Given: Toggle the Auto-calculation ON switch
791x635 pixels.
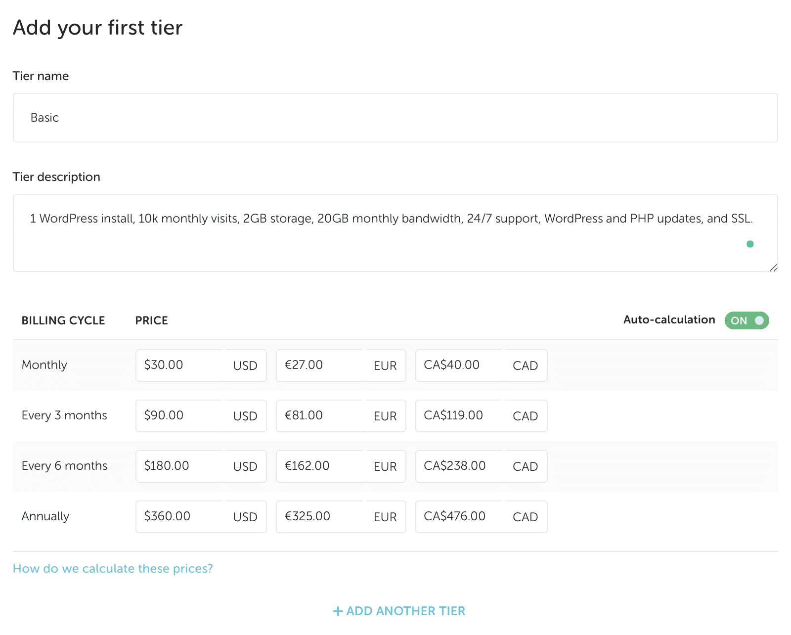Looking at the screenshot, I should [x=747, y=320].
